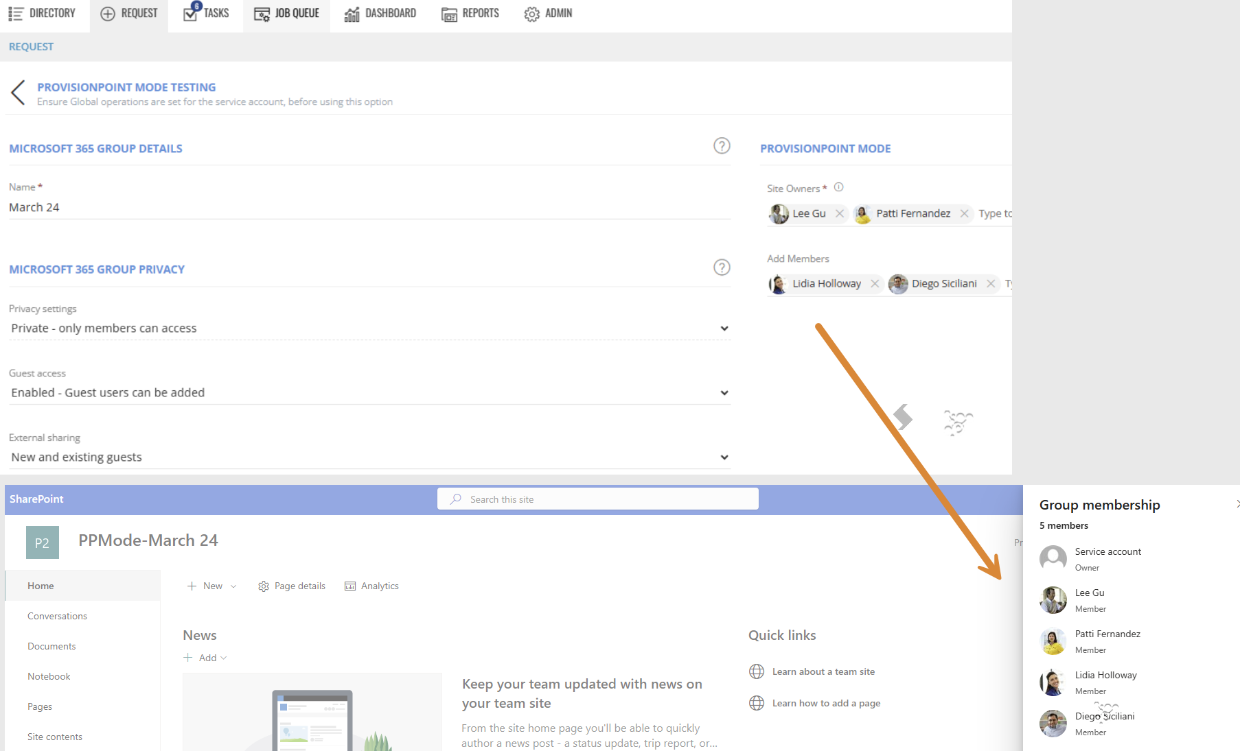Click the P2 site logo tile
1240x751 pixels.
43,543
